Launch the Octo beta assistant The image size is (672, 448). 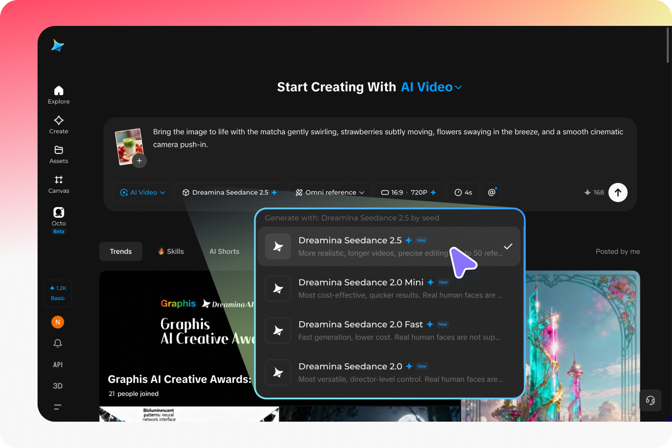[59, 220]
